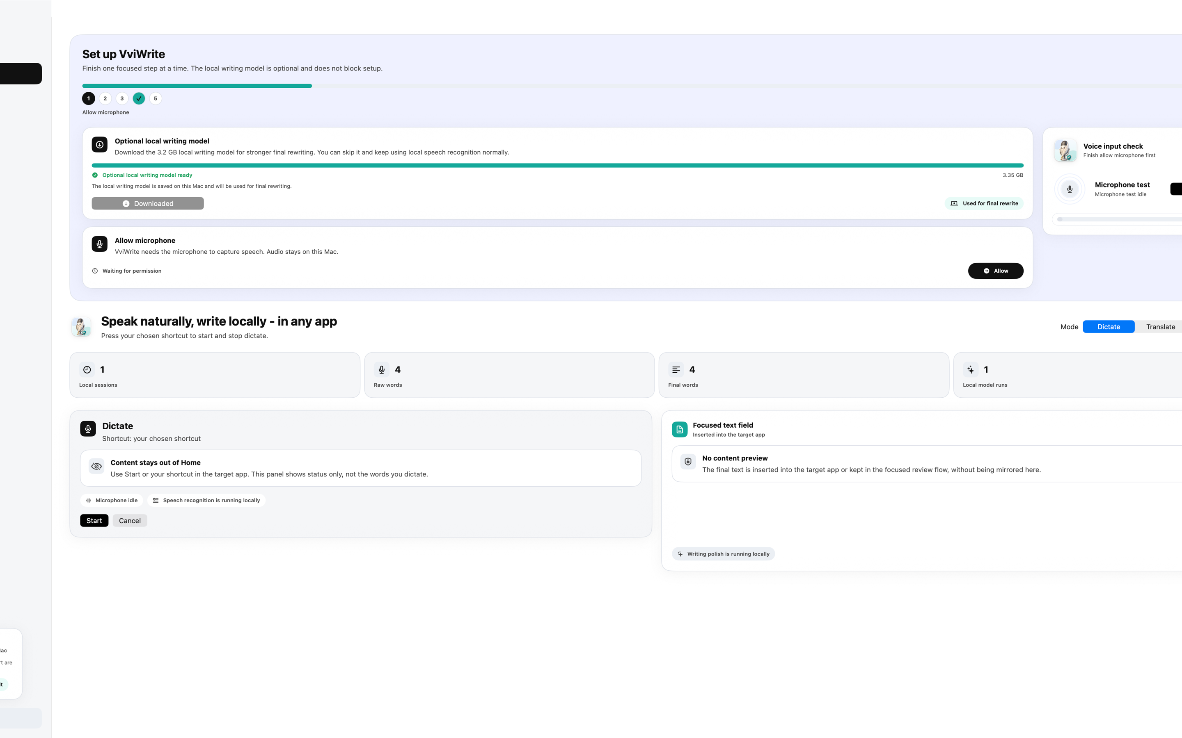Click the "Allow microphone" label under step circles
Screen dimensions: 1182x738
pos(105,112)
